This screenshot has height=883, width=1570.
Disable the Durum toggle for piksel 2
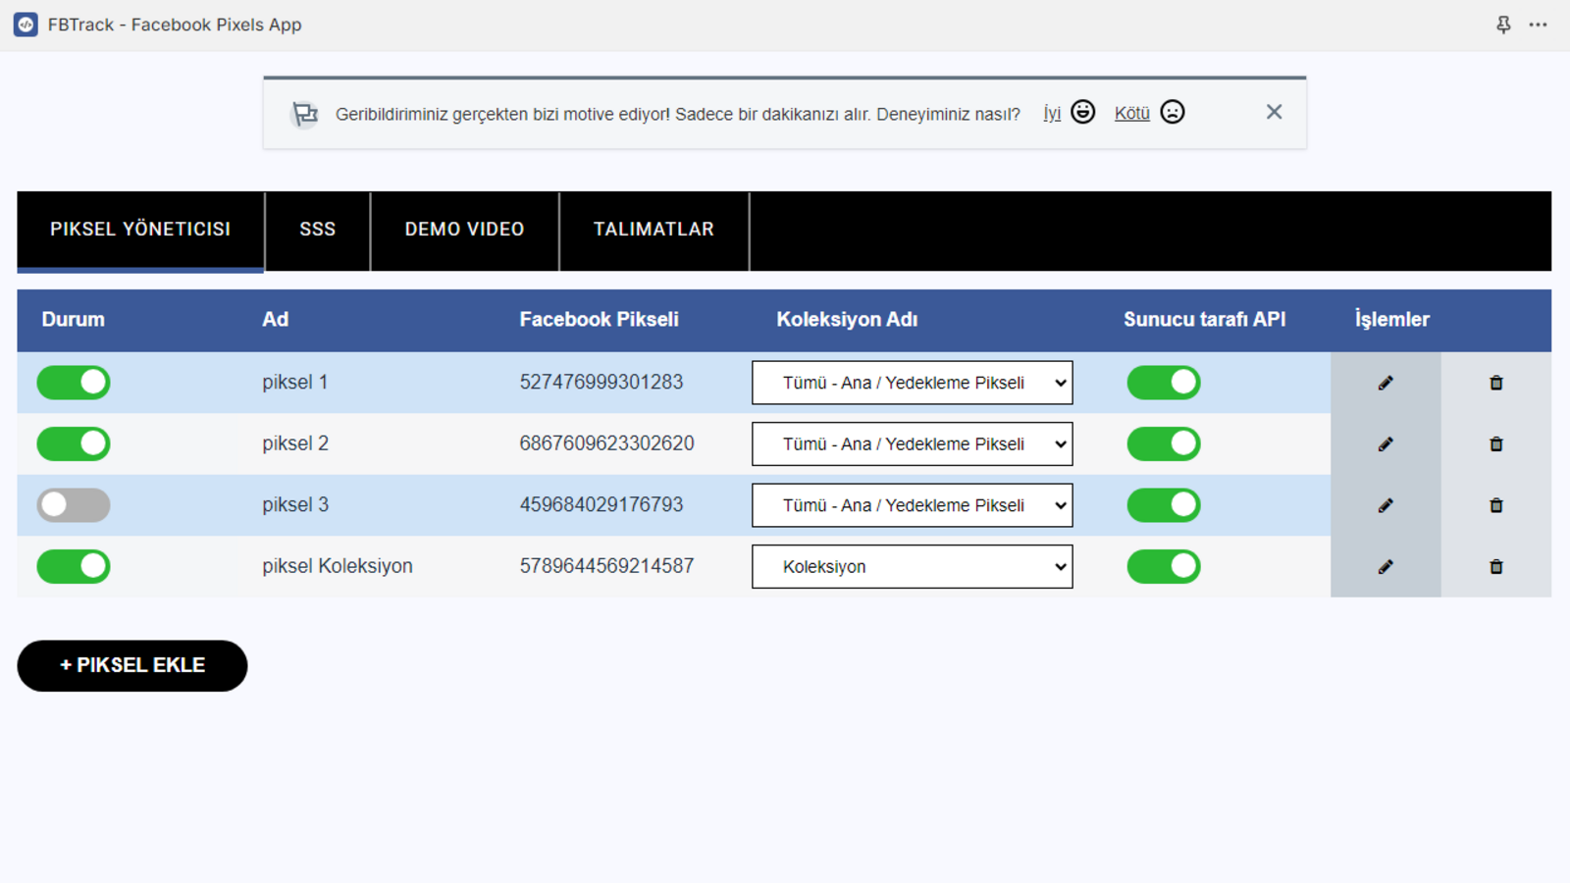click(x=74, y=443)
